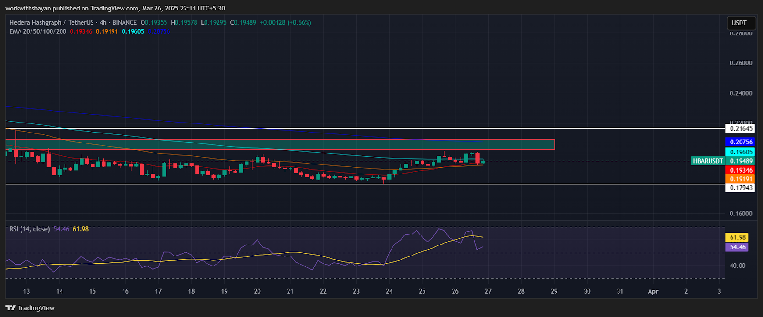
Task: Click the yellow 61.98 RSI value label
Action: coord(737,237)
